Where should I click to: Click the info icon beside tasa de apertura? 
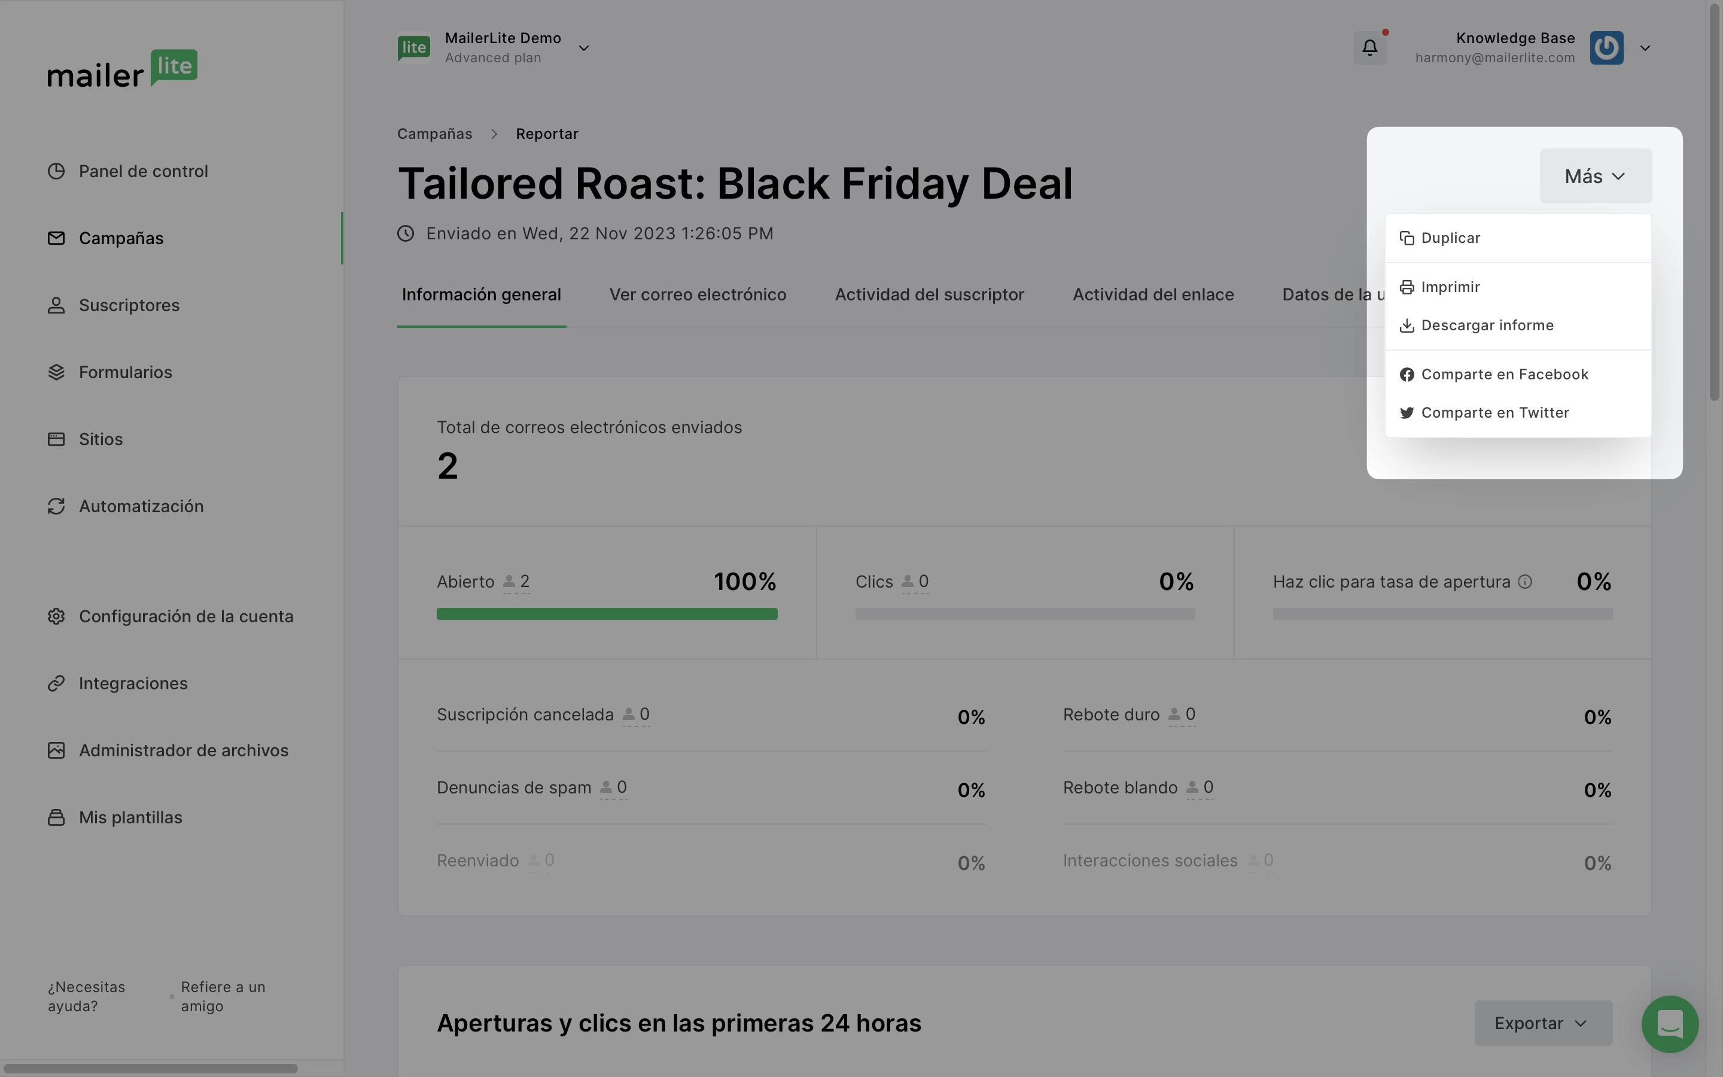(x=1525, y=582)
